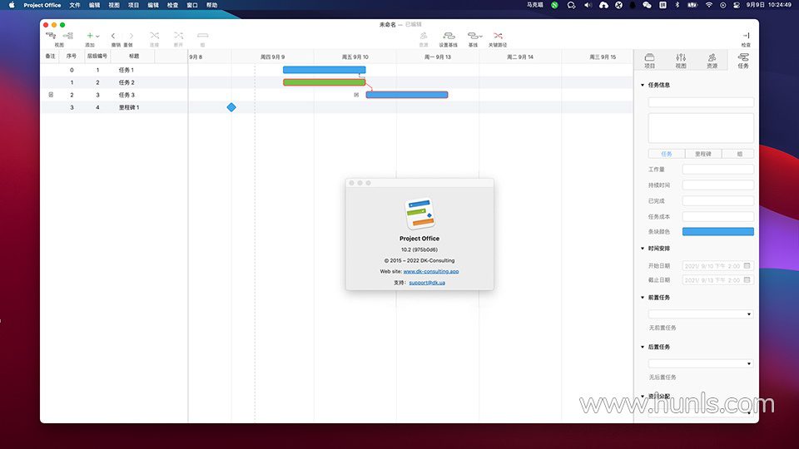
Task: Switch to the 资源 inspector tab
Action: 712,61
